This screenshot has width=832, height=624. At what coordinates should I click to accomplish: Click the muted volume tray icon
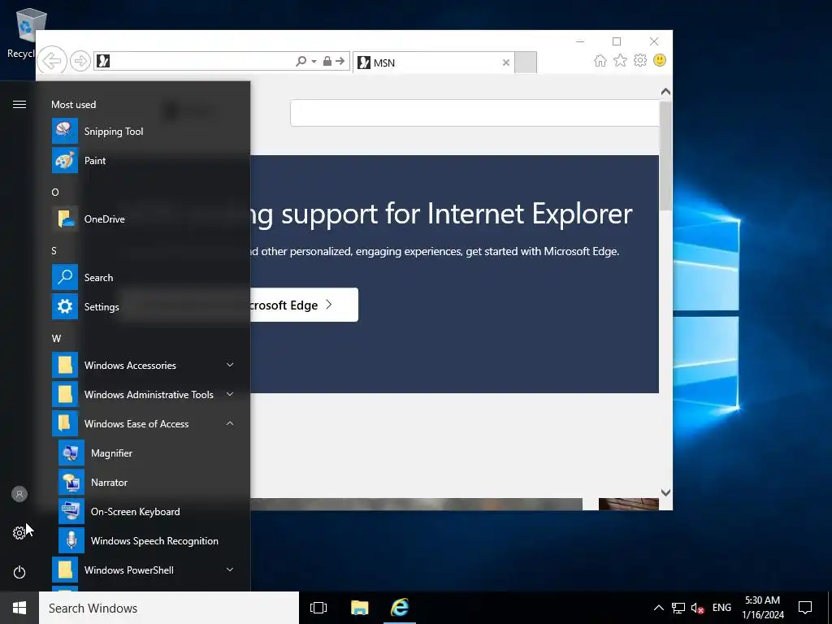697,609
